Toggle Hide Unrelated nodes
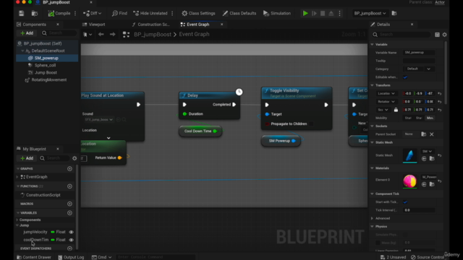The width and height of the screenshot is (463, 260). click(x=150, y=13)
